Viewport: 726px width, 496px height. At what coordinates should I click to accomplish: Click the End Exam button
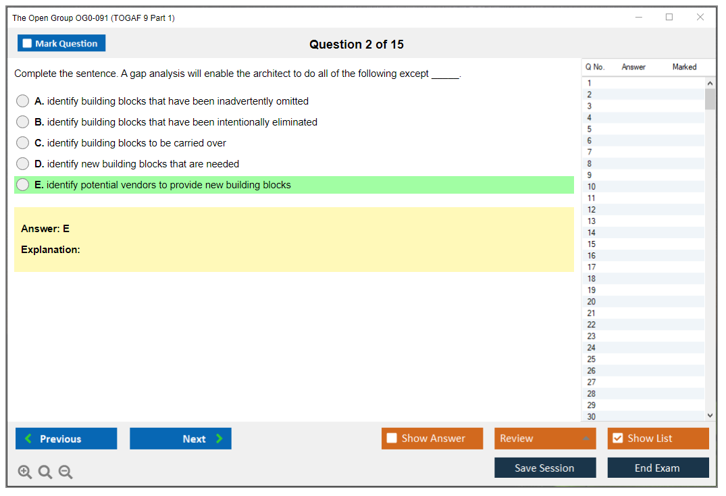coord(658,468)
